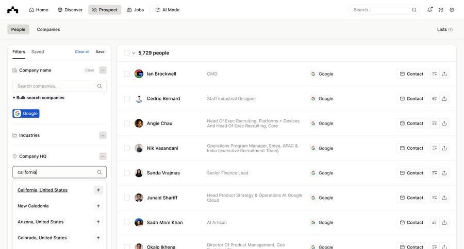
Task: Click the inbox icon next to the bell
Action: pos(441,10)
